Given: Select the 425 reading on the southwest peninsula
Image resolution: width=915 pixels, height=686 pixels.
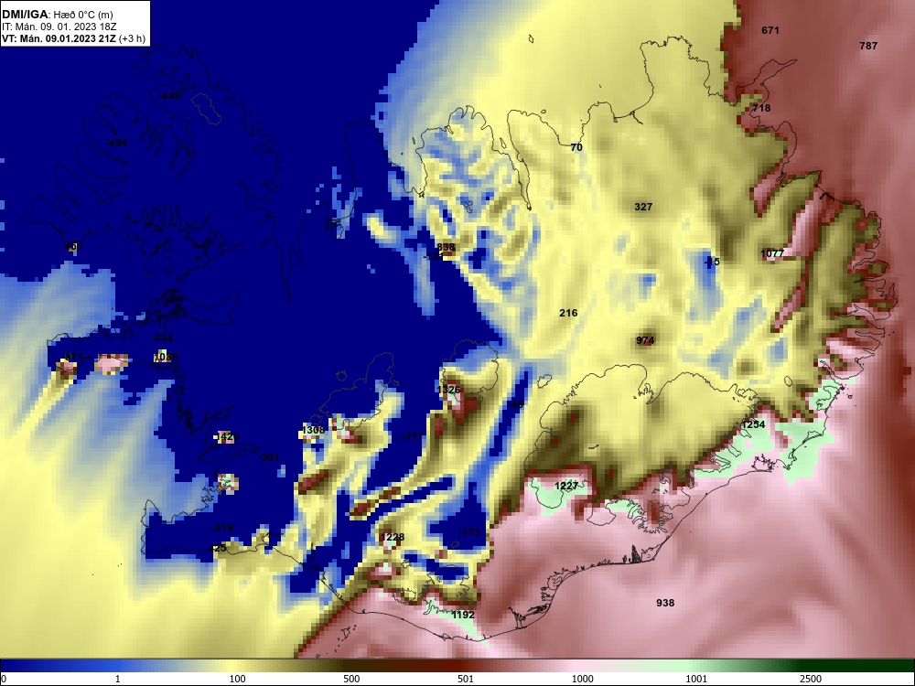Looking at the screenshot, I should (218, 548).
